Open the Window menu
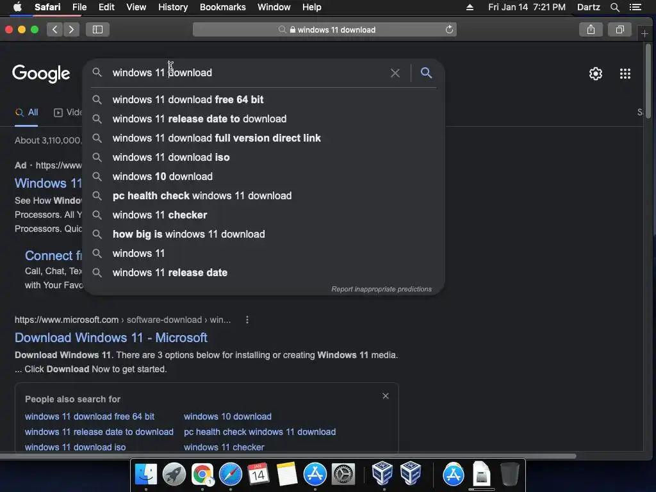This screenshot has width=656, height=492. click(274, 7)
